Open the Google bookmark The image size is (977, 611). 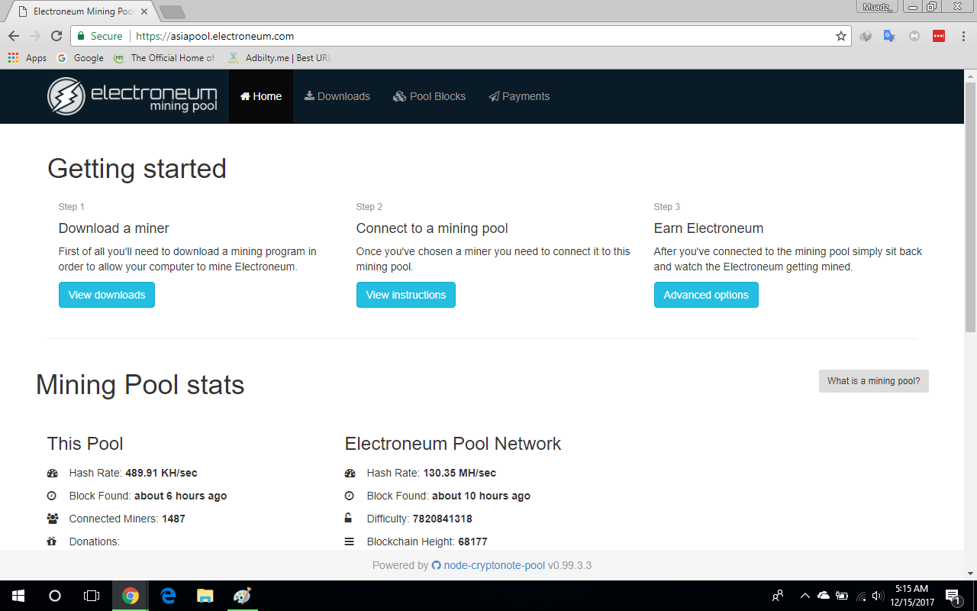(x=80, y=57)
